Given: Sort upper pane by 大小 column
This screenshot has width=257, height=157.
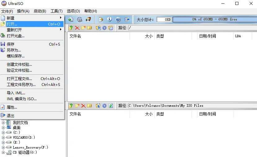Looking at the screenshot, I should click(x=142, y=36).
